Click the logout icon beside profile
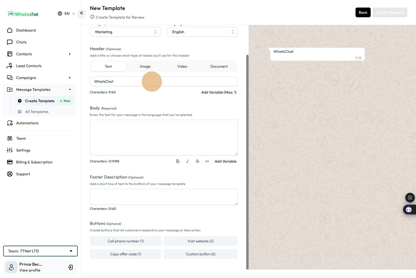Image resolution: width=416 pixels, height=278 pixels. [x=70, y=267]
